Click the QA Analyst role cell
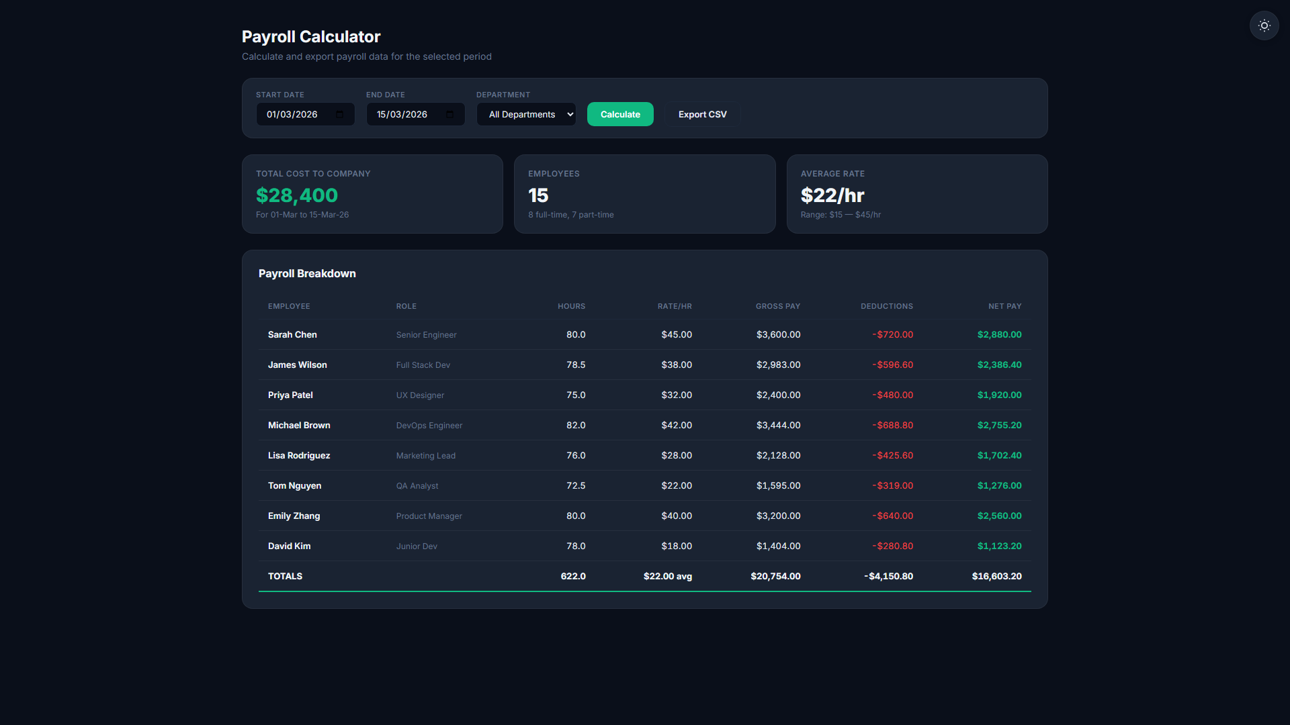This screenshot has height=725, width=1290. 417,485
